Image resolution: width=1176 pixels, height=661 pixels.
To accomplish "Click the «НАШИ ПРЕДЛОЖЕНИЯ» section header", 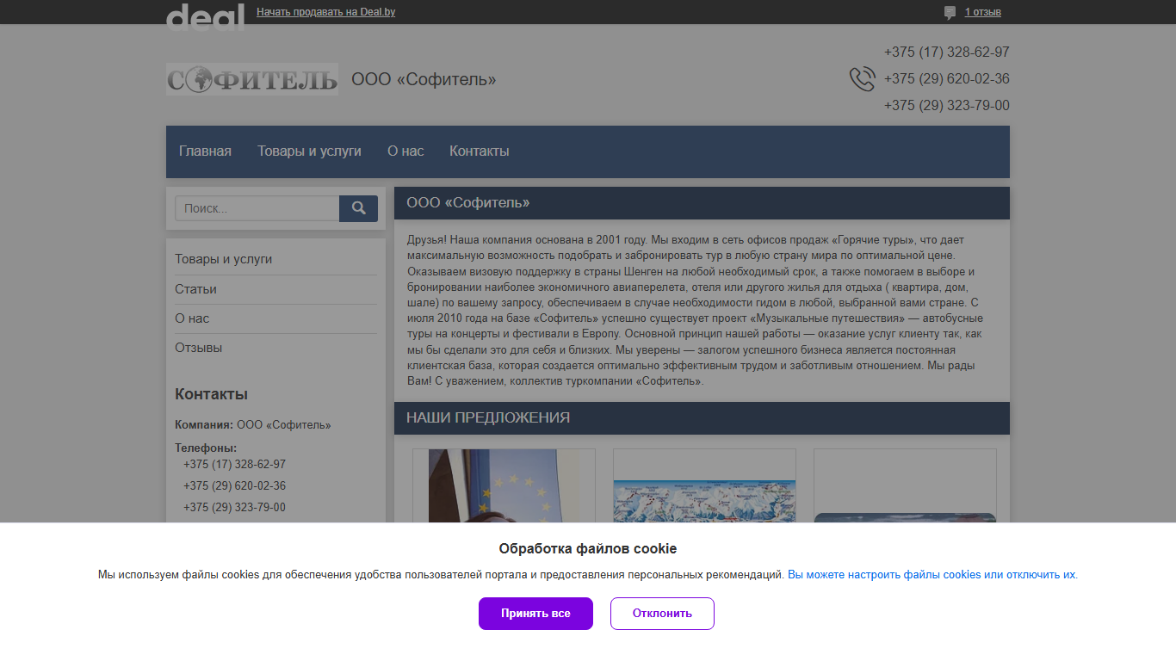I will click(x=702, y=418).
